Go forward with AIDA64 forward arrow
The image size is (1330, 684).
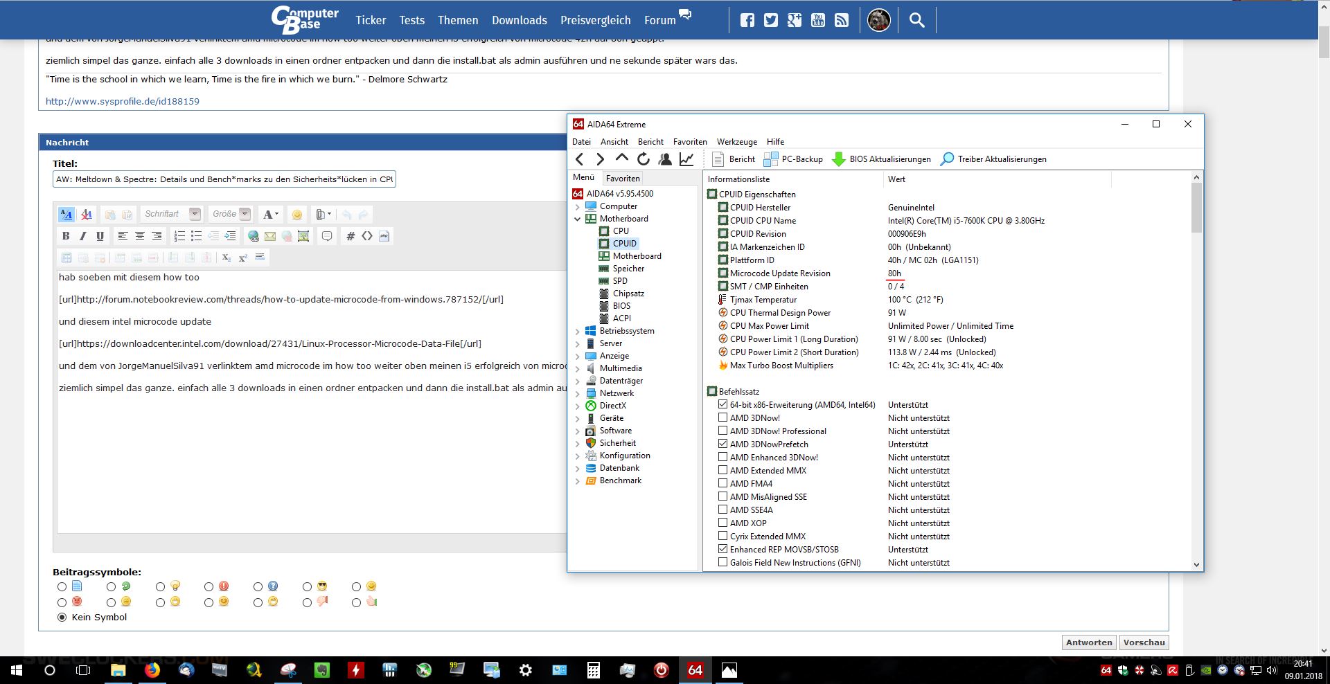click(601, 159)
